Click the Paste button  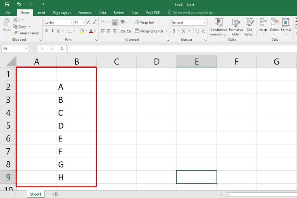7,27
